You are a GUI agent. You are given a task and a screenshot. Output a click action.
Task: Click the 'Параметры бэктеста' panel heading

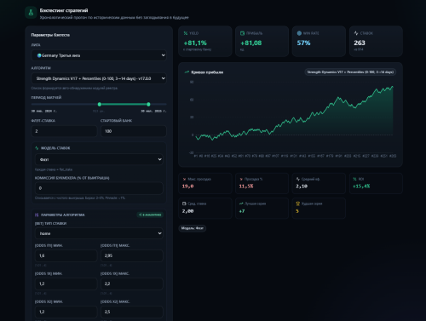click(x=50, y=35)
